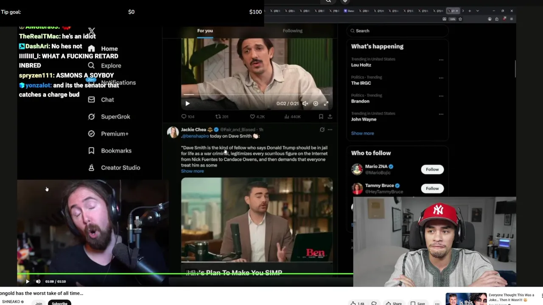The height and width of the screenshot is (305, 543).
Task: Like the YouTube video with 1.6k likes
Action: click(357, 303)
